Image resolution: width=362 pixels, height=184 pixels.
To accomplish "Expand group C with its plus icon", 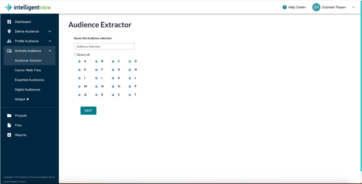I will [113, 61].
